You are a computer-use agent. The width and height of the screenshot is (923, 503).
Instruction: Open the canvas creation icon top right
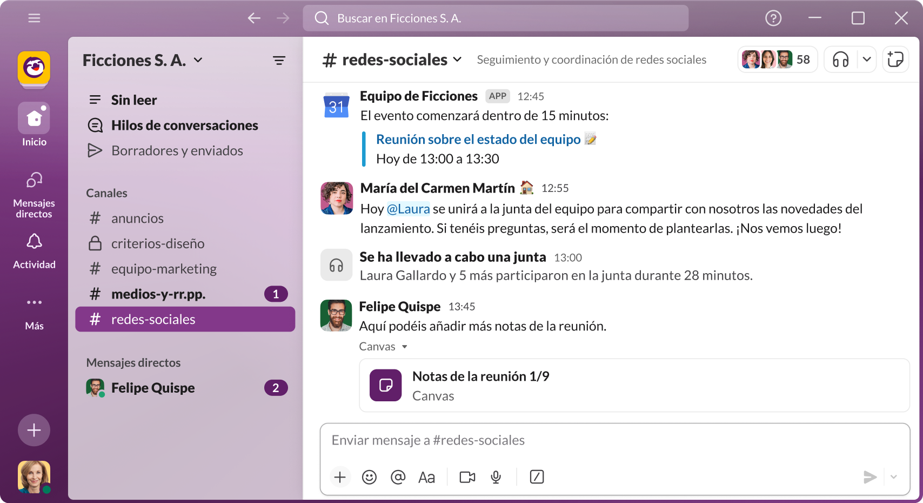click(x=895, y=59)
